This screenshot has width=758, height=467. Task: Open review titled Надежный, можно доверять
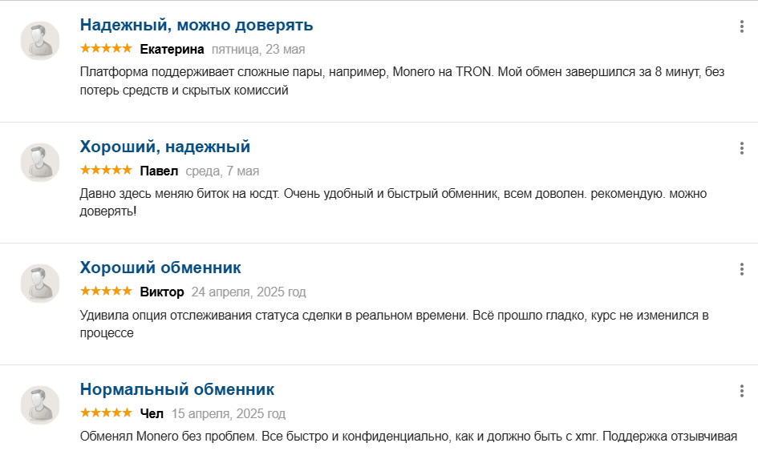tap(197, 25)
